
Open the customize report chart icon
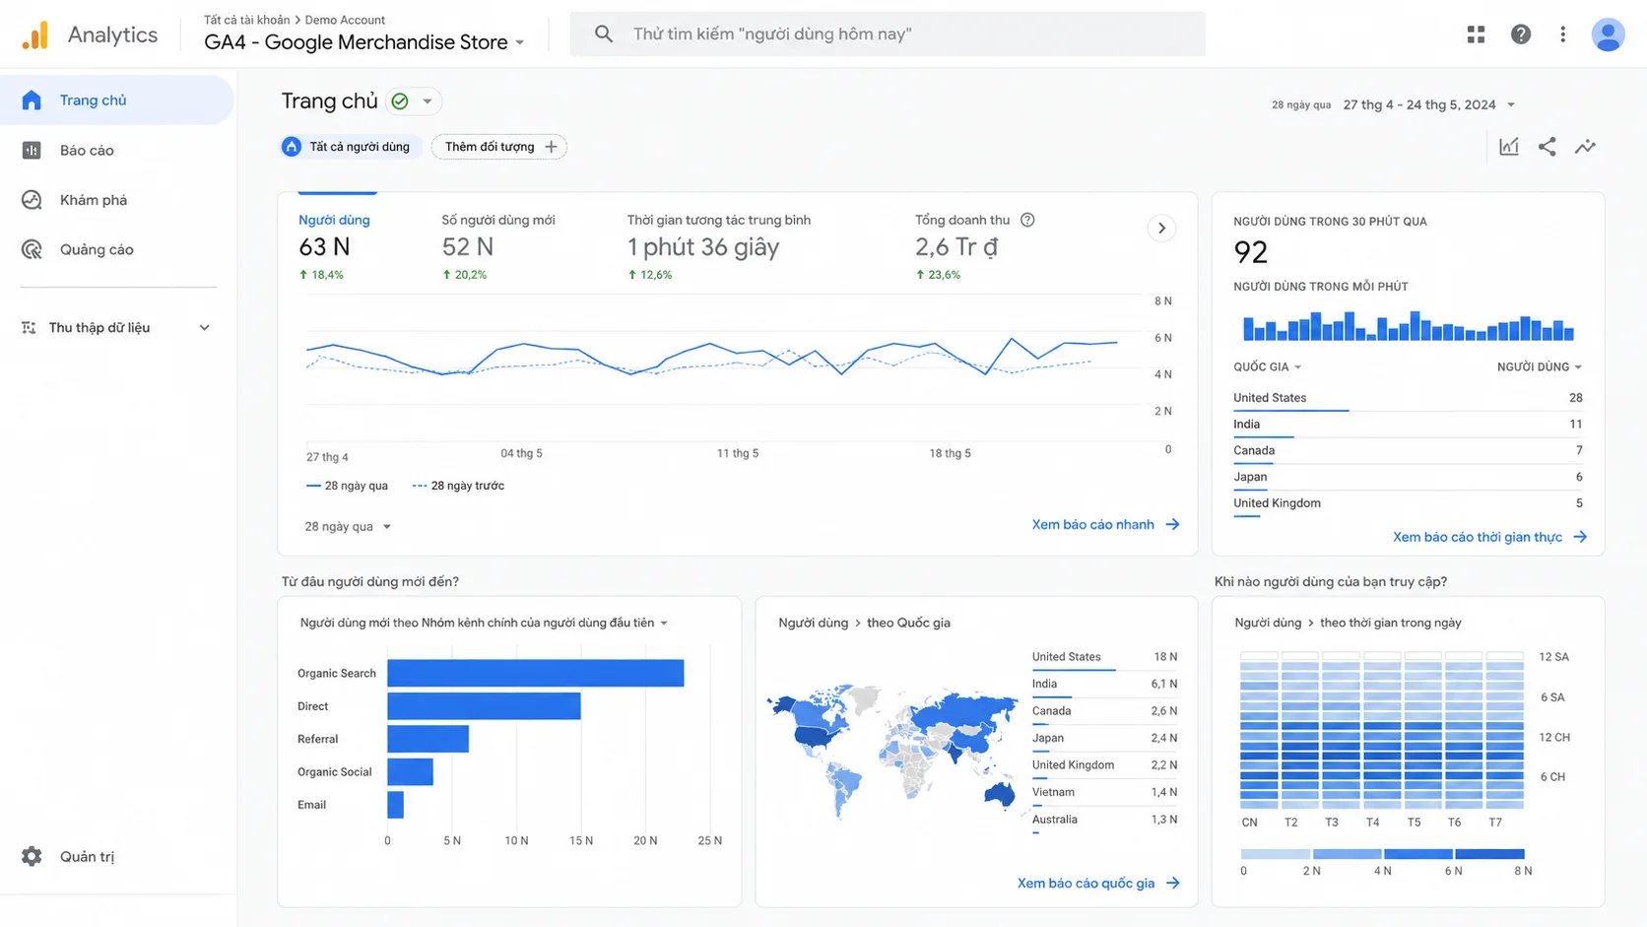[x=1509, y=147]
